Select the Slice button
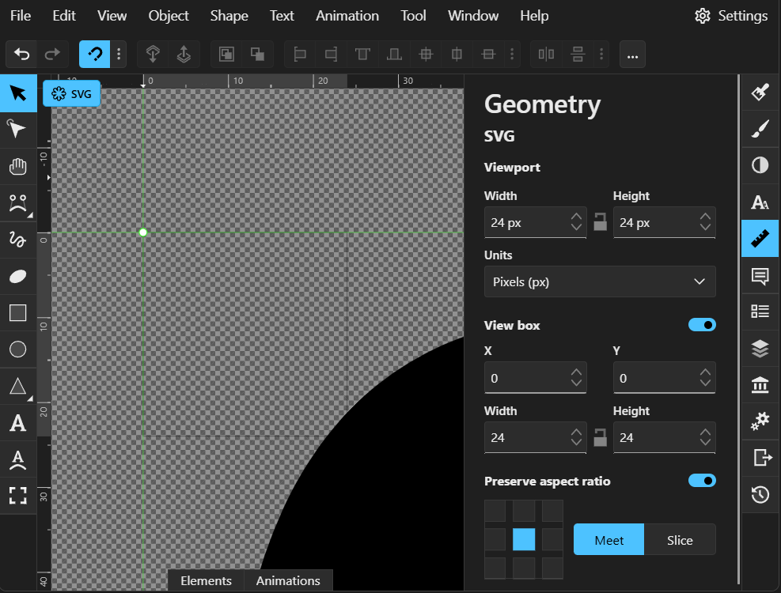The height and width of the screenshot is (593, 781). click(x=680, y=540)
